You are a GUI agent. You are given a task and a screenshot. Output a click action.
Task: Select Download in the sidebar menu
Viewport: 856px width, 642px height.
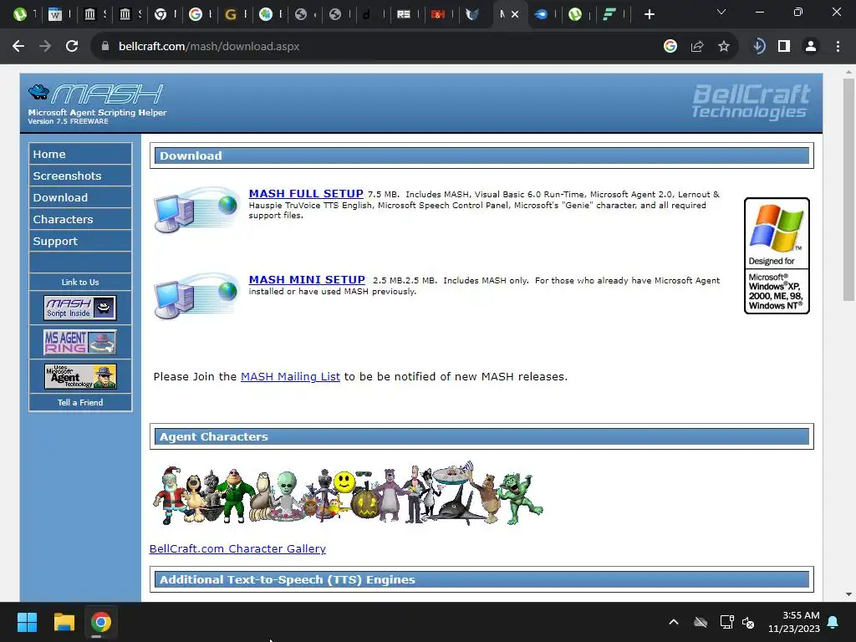click(x=80, y=197)
